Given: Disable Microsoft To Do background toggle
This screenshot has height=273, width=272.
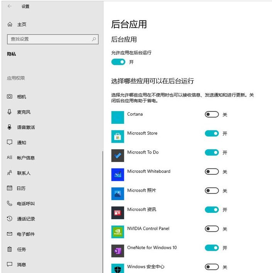Looking at the screenshot, I should pyautogui.click(x=212, y=153).
